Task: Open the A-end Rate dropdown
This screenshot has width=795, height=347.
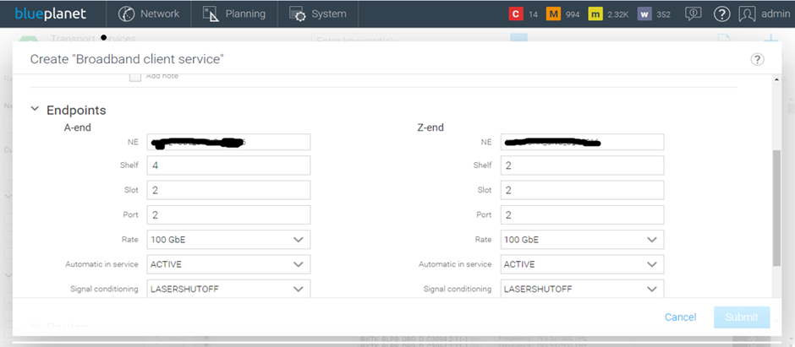Action: click(x=228, y=240)
